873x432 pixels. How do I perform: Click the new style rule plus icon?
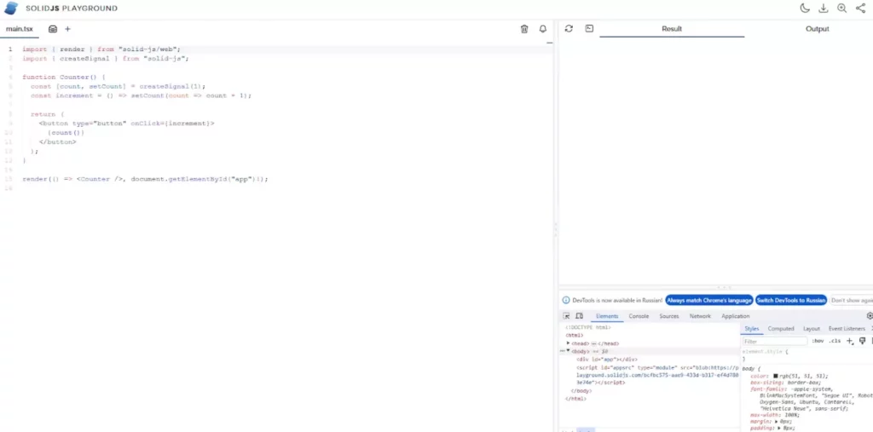point(850,341)
